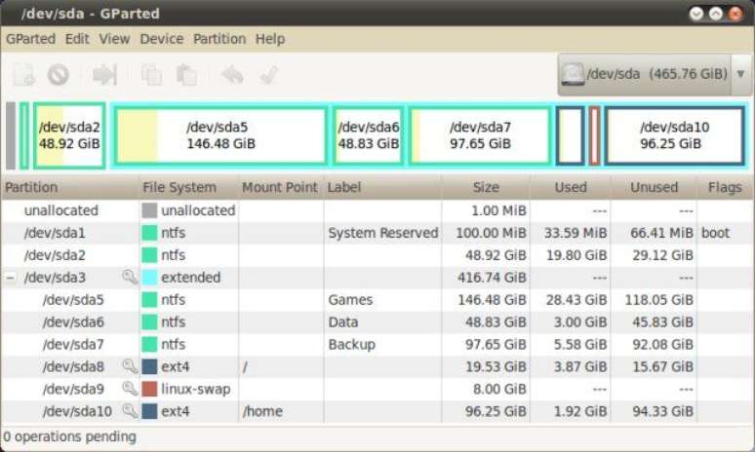This screenshot has width=755, height=452.
Task: Sort by the File System column header
Action: [x=189, y=187]
